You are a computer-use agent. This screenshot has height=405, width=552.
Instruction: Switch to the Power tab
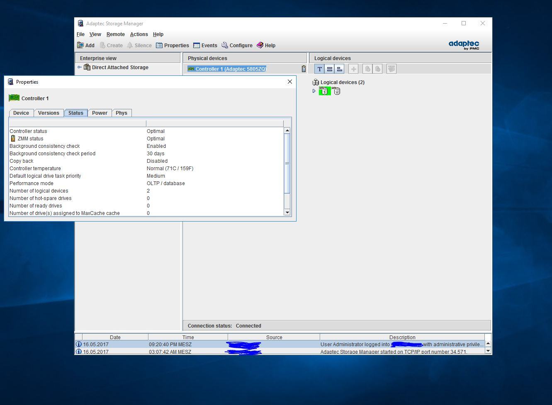pos(100,113)
